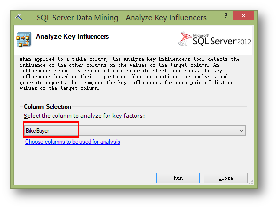Image resolution: width=278 pixels, height=209 pixels.
Task: Click the Close button at bottom
Action: (225, 178)
